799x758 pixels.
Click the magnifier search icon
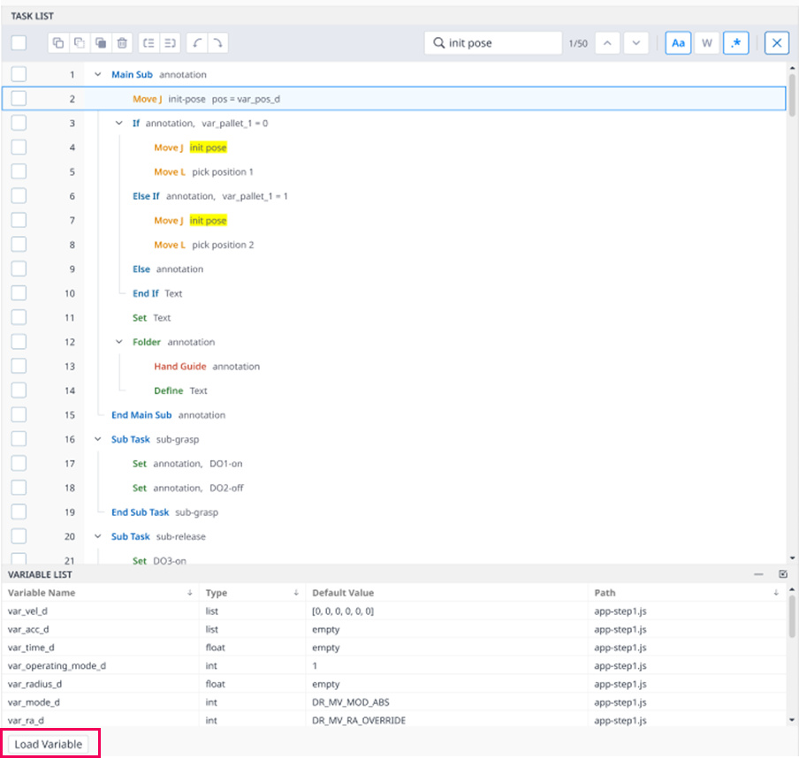click(438, 42)
